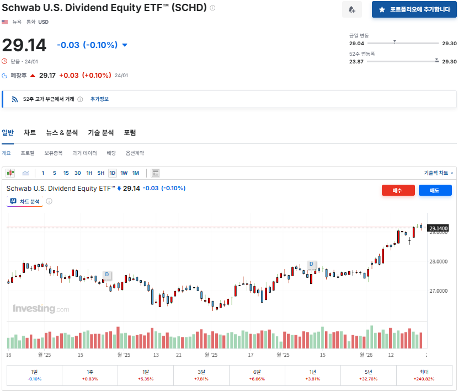Select the 1D chart interval
The width and height of the screenshot is (458, 392).
point(113,173)
